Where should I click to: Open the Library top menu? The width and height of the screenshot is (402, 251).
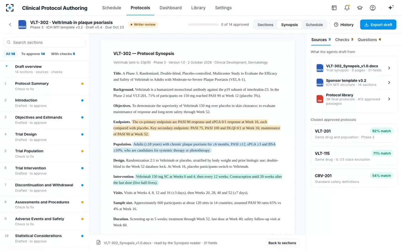coord(198,8)
